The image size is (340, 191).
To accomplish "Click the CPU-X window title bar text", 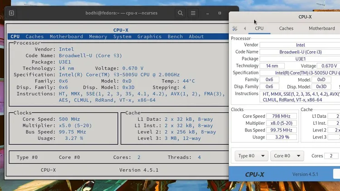I will [x=305, y=17].
